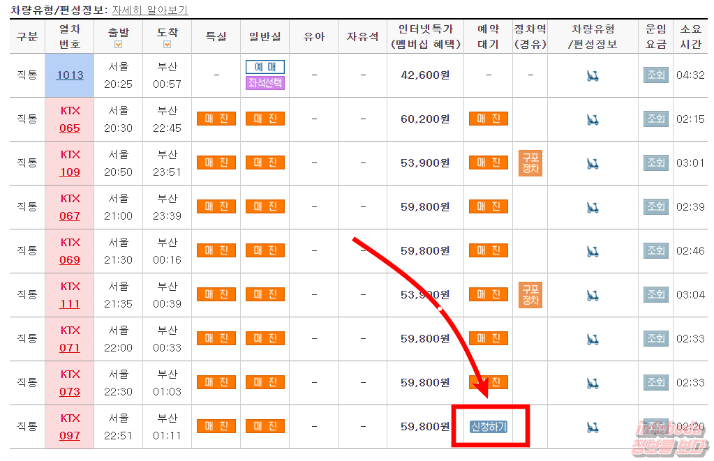Select the 04:32 travel time cell

click(690, 75)
